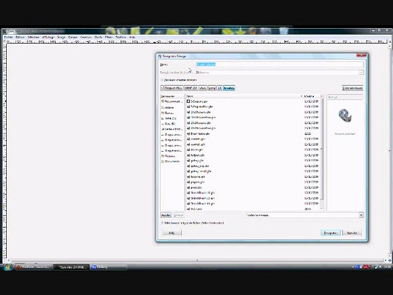Select the DVD drive shortcut

coord(172,129)
